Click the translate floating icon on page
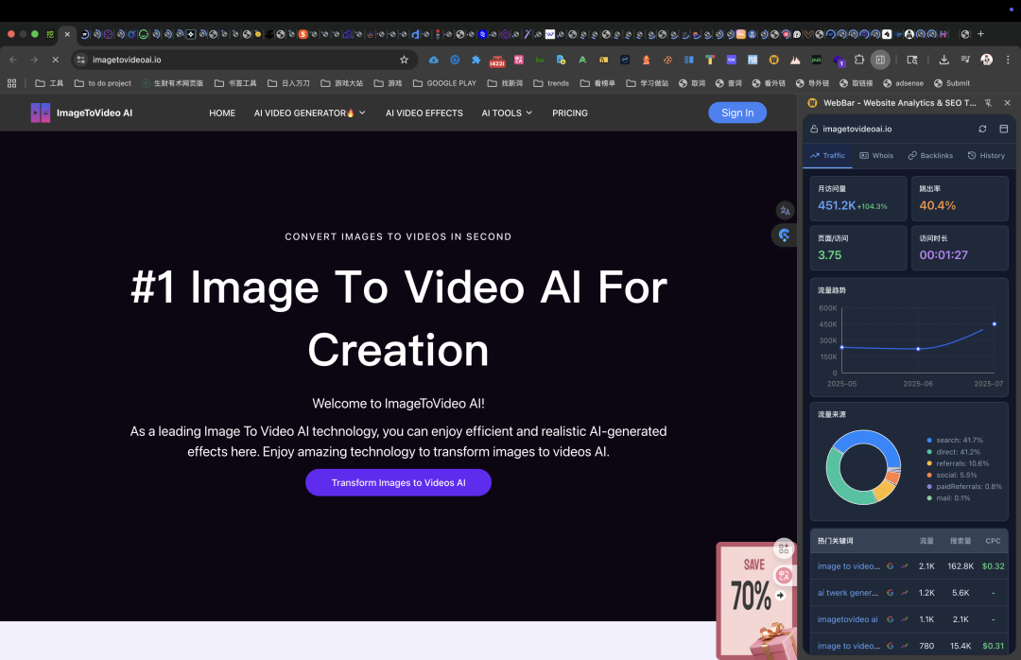 [785, 211]
